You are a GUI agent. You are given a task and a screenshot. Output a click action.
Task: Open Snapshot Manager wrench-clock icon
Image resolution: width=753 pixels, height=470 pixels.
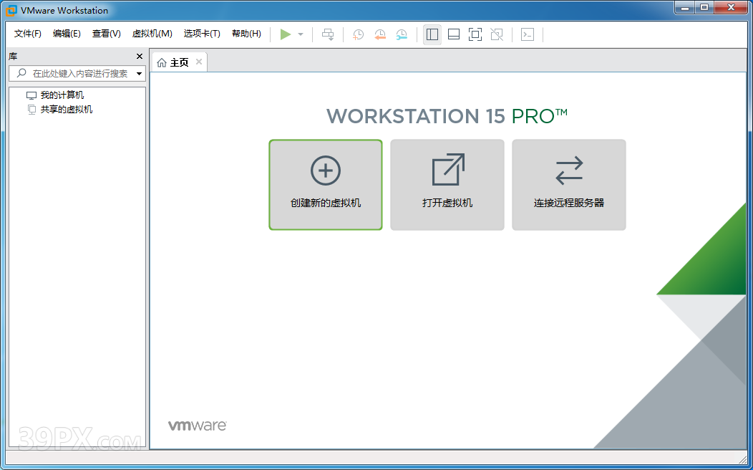coord(402,34)
